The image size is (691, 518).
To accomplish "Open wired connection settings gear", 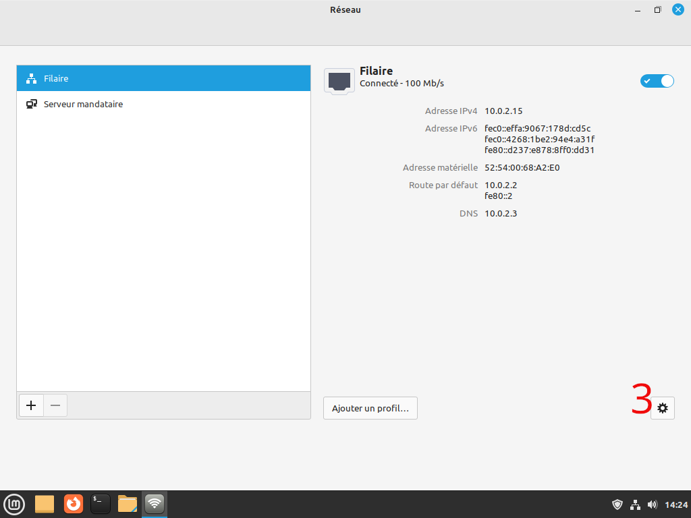I will point(662,408).
